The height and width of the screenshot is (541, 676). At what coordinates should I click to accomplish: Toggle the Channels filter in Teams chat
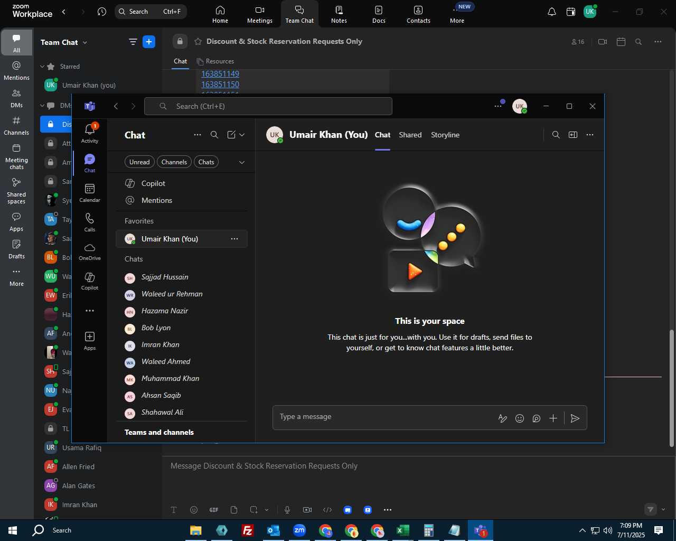pyautogui.click(x=174, y=162)
